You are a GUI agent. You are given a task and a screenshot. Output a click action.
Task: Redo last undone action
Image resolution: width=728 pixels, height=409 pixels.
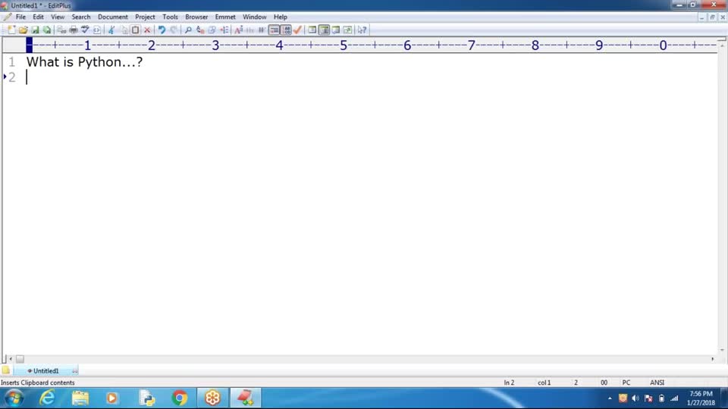click(x=174, y=30)
